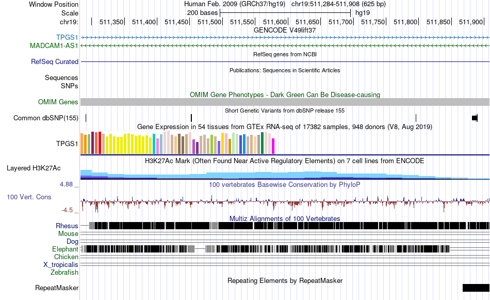Click the Human Feb. 2009 (GRCh37/hg19) assembly text
The height and width of the screenshot is (300, 490).
coord(234,4)
